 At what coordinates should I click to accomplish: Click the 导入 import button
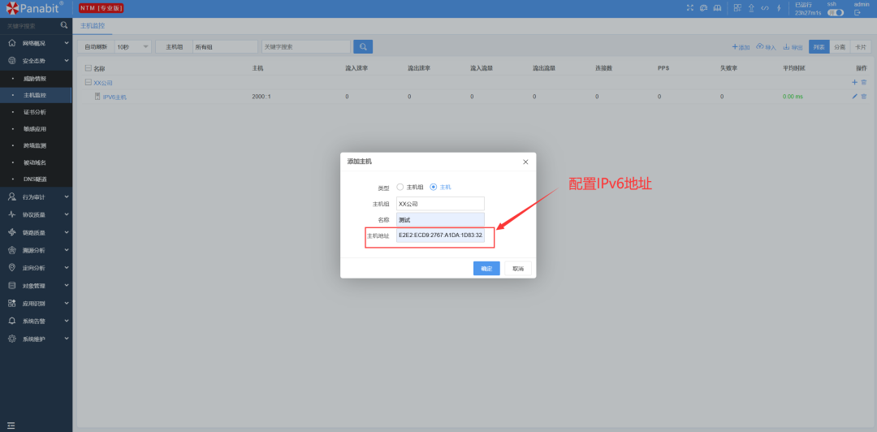(x=767, y=48)
